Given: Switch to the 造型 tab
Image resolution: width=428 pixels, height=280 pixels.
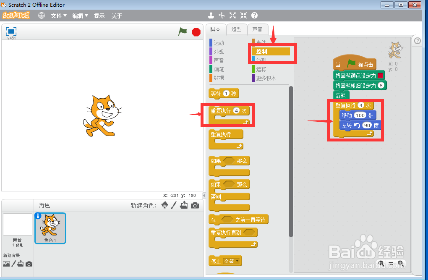Looking at the screenshot, I should tap(236, 29).
